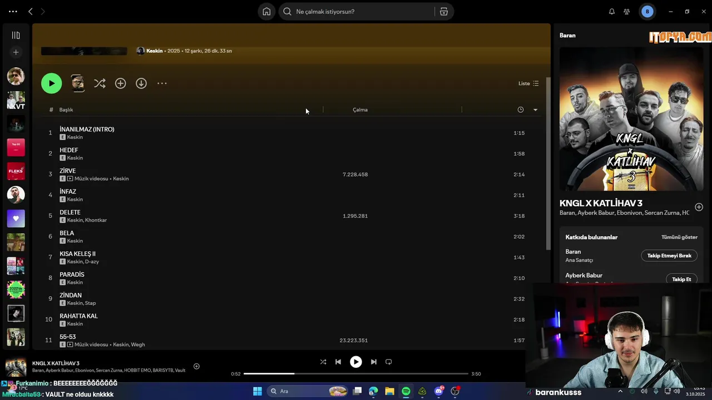
Task: Open Liked Songs heart playlist in sidebar
Action: (x=16, y=218)
